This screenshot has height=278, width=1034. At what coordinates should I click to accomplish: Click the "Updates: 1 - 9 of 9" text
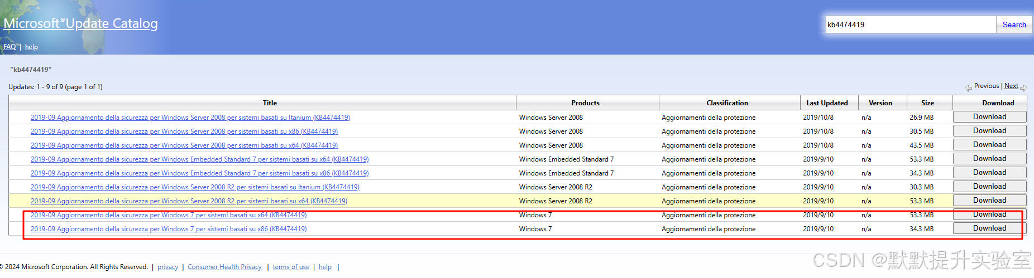pyautogui.click(x=55, y=87)
